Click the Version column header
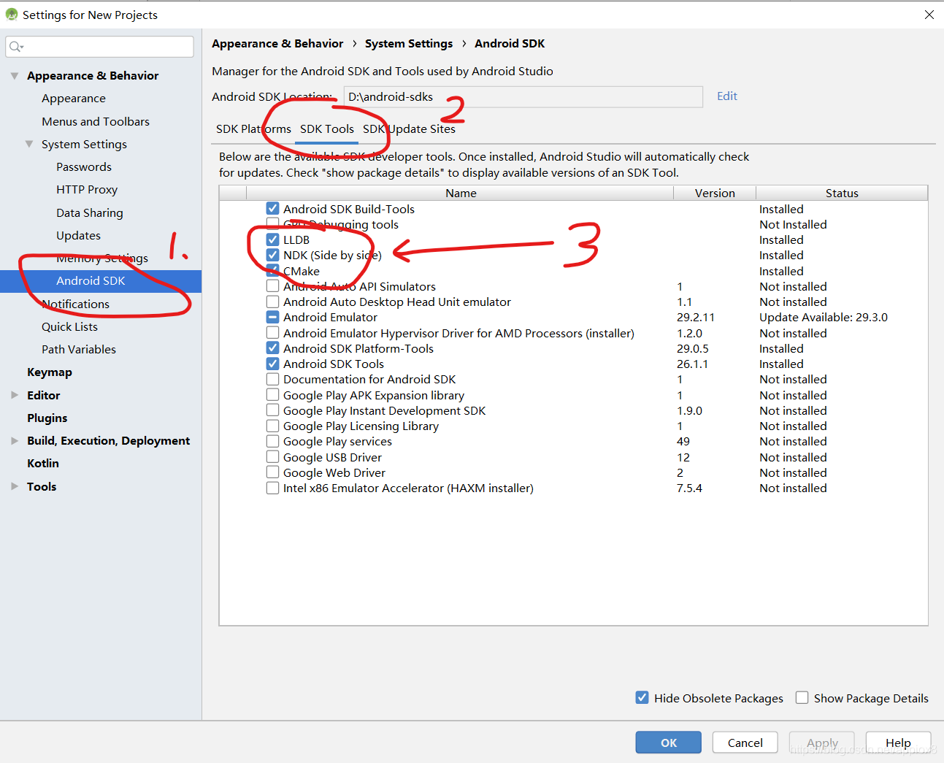 715,193
